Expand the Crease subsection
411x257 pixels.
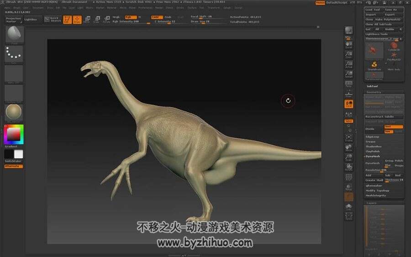[370, 142]
